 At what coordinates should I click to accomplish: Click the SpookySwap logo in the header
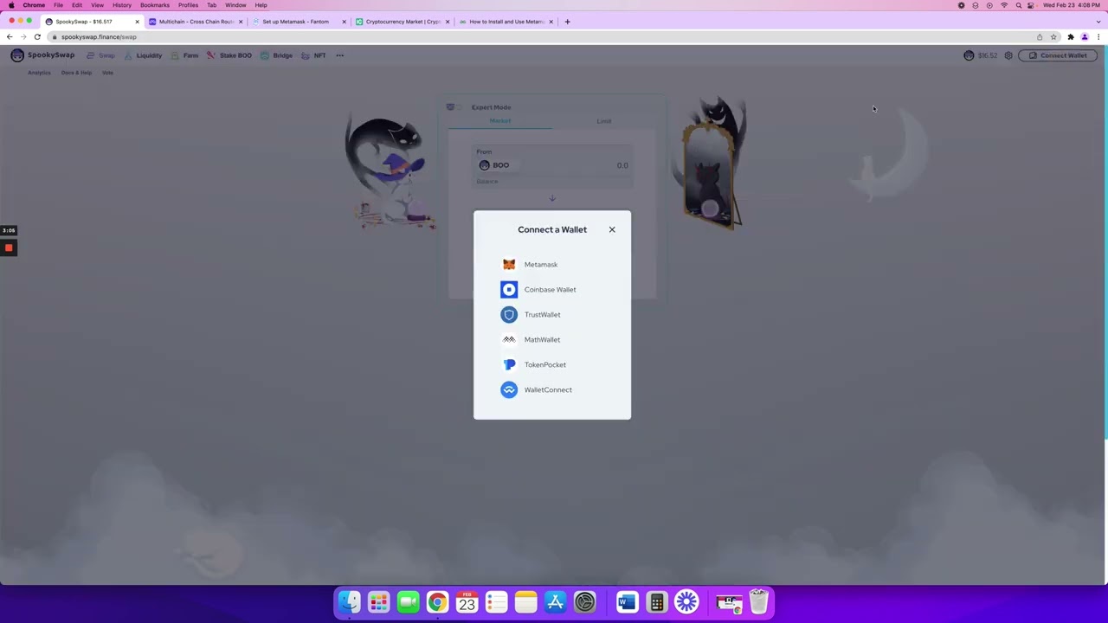tap(42, 55)
